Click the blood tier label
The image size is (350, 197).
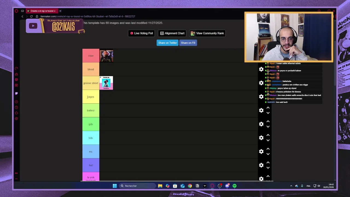pos(91,69)
